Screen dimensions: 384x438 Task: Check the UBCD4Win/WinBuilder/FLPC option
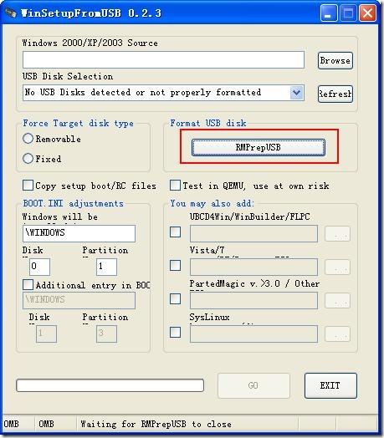[176, 232]
